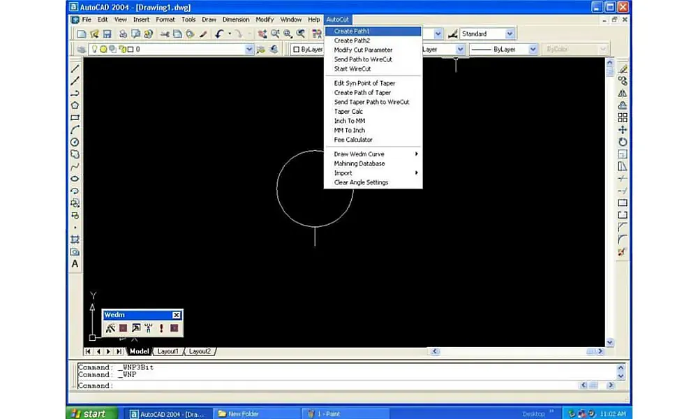
Task: Switch to New Folder taskbar window
Action: tap(255, 413)
